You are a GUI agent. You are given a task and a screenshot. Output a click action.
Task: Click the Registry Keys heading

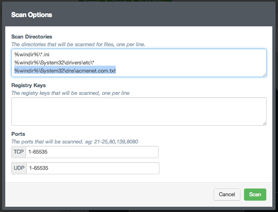(28, 86)
